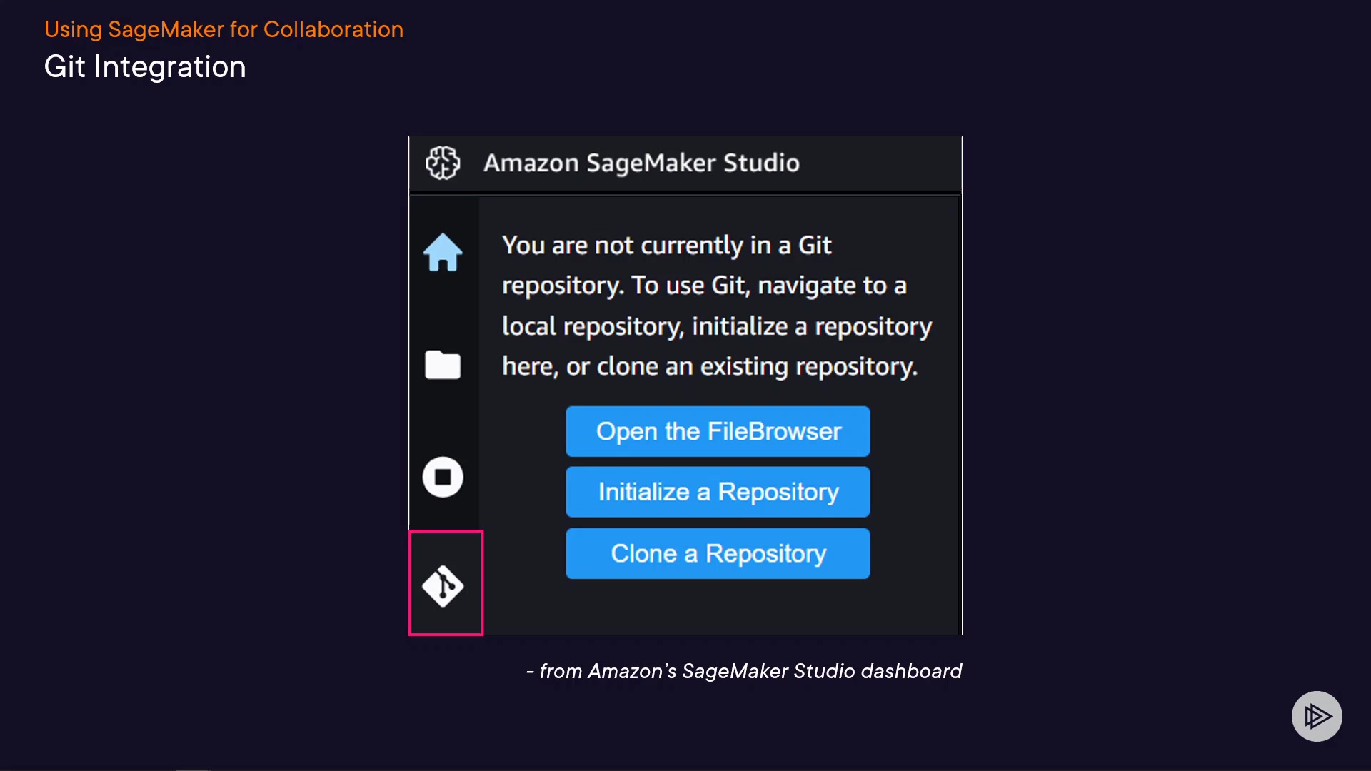Screen dimensions: 1371x771
Task: Click the line 'You are not currently in a Git'
Action: [666, 245]
